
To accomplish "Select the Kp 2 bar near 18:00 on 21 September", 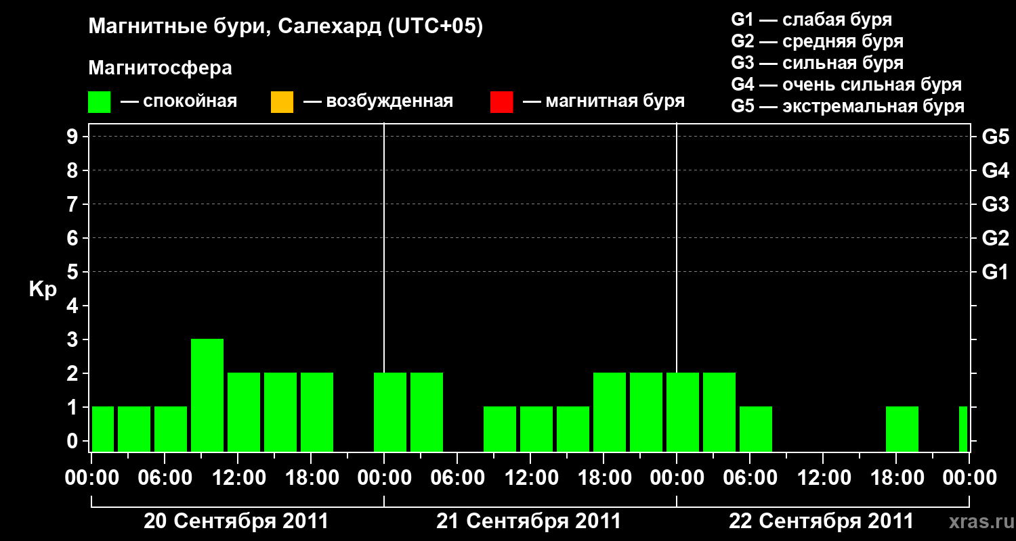I will pos(610,412).
